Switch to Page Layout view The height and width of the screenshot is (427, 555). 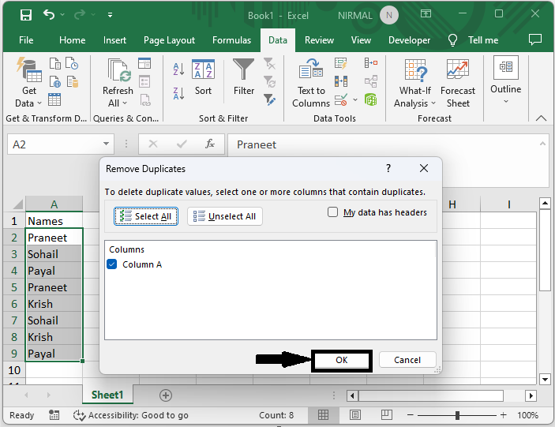pyautogui.click(x=354, y=415)
